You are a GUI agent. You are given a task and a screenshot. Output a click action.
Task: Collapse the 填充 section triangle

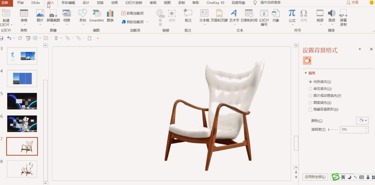click(x=306, y=73)
